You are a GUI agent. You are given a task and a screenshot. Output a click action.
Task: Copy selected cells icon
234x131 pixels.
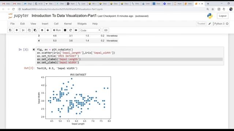click(x=29, y=30)
